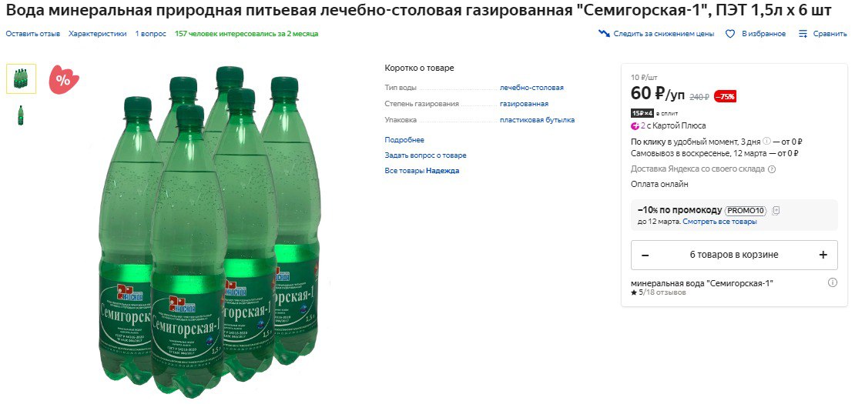Click info icon next to 3 дня
The width and height of the screenshot is (855, 404).
pyautogui.click(x=766, y=141)
